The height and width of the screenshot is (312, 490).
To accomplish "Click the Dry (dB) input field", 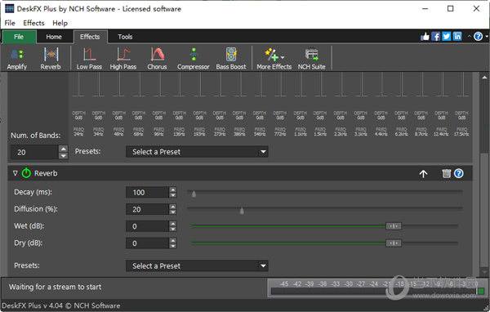I will point(147,243).
